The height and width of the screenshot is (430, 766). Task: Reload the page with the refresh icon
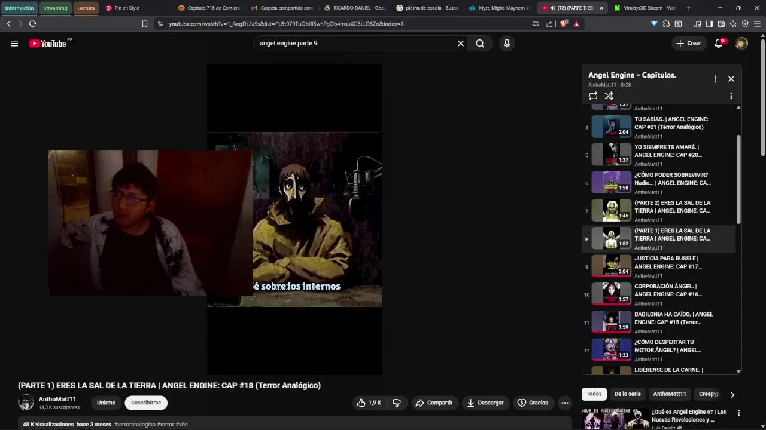coord(32,24)
